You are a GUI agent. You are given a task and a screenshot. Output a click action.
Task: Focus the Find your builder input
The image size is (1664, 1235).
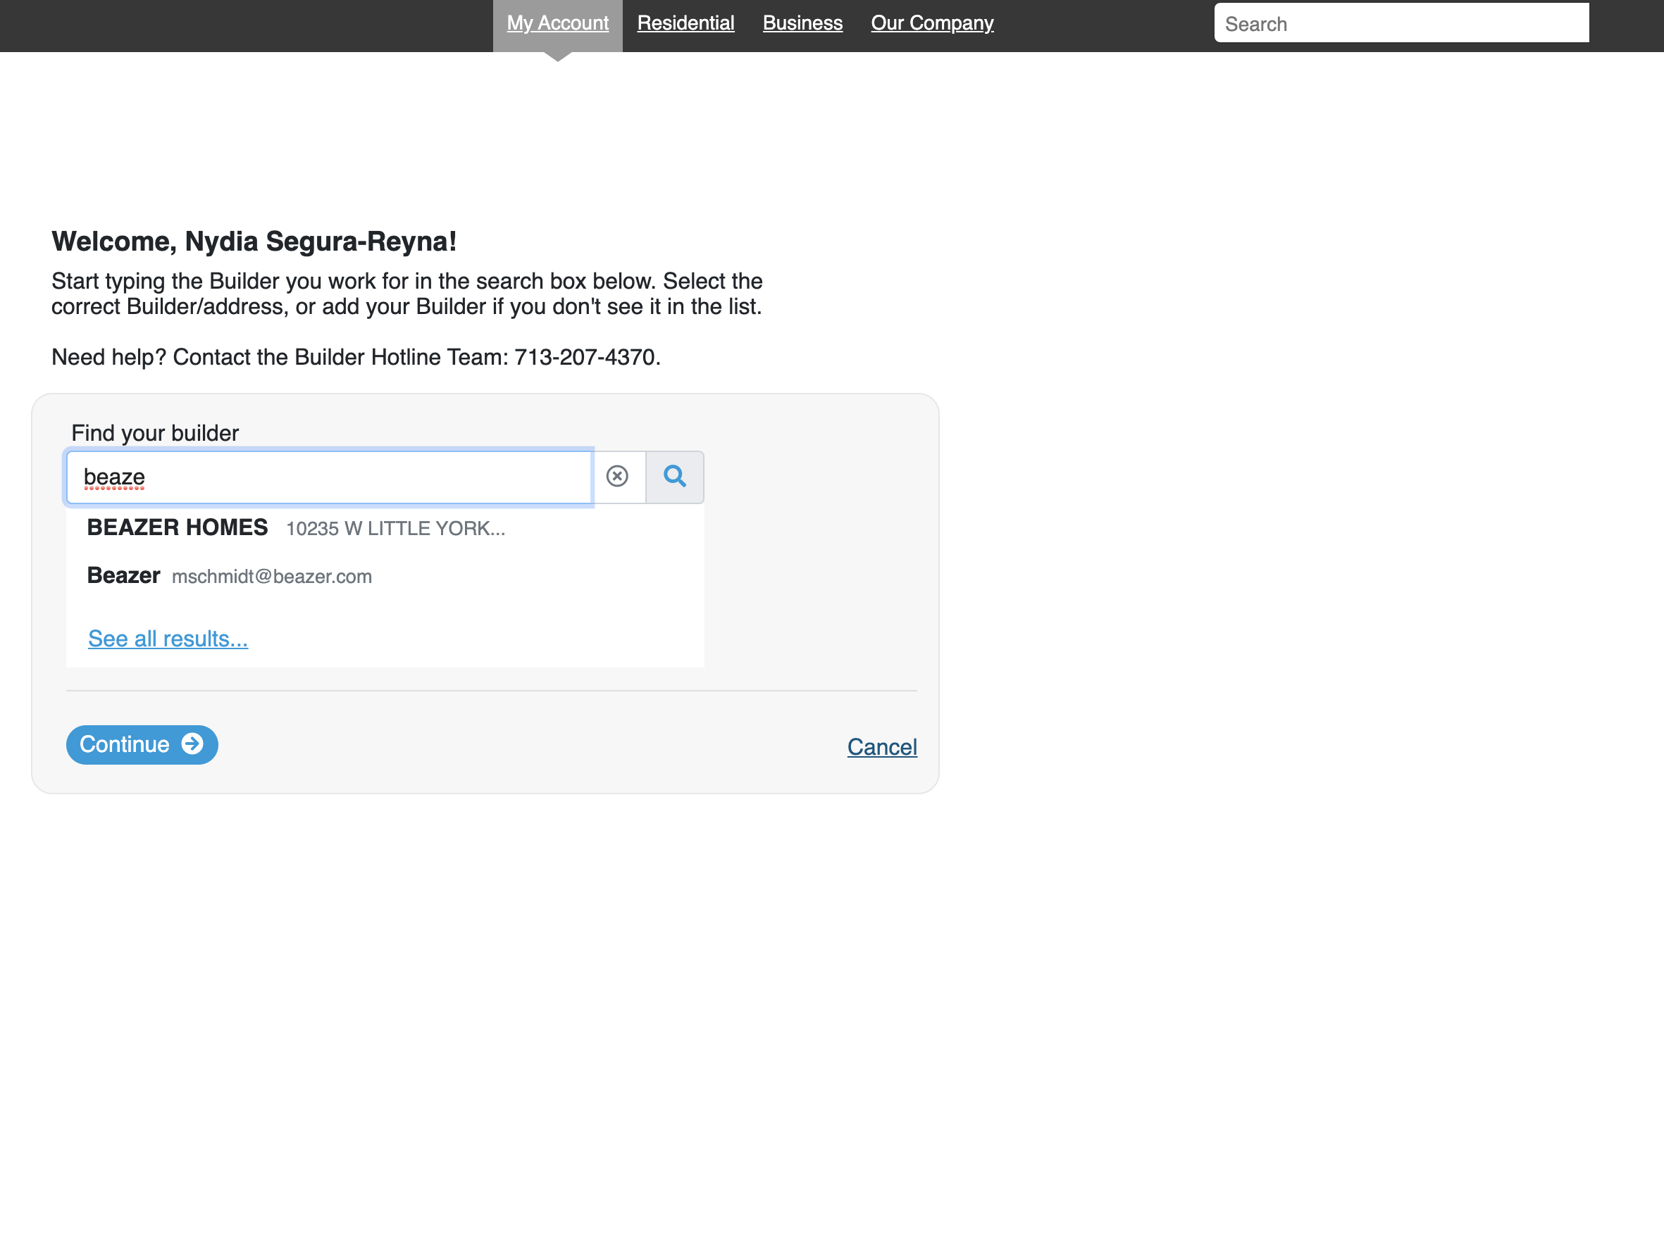coord(329,477)
